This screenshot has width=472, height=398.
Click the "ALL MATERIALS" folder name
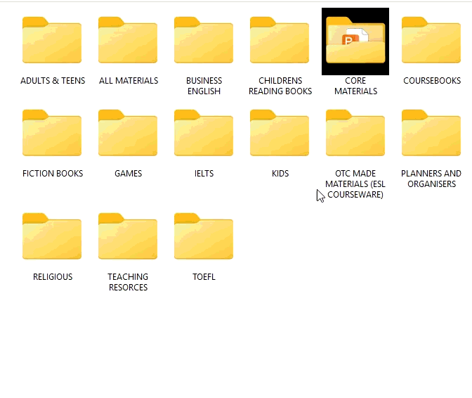(x=129, y=81)
